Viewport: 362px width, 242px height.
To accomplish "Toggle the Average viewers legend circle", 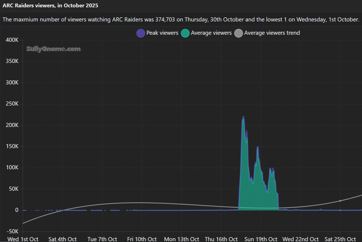I will pos(185,33).
